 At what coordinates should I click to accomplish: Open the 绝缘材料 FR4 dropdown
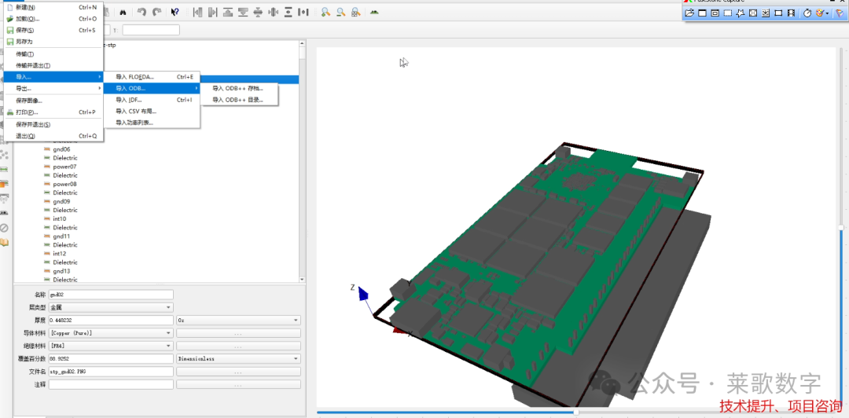coord(111,346)
